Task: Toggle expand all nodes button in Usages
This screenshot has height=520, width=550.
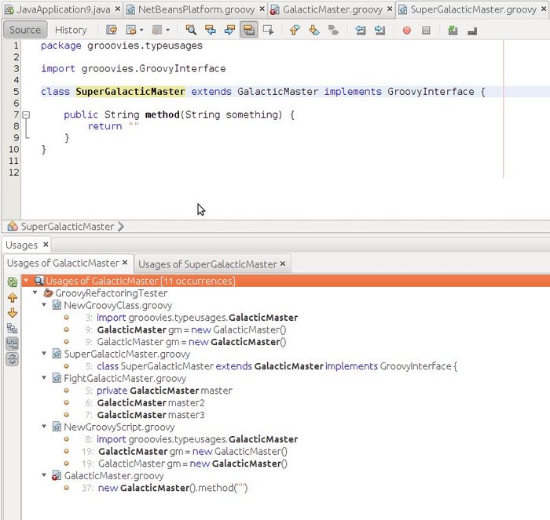Action: [x=12, y=359]
